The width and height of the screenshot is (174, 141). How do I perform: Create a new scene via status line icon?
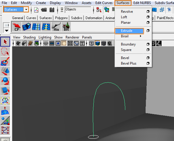click(x=36, y=10)
